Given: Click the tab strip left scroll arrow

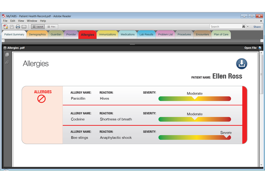Looking at the screenshot, I should pos(3,41).
